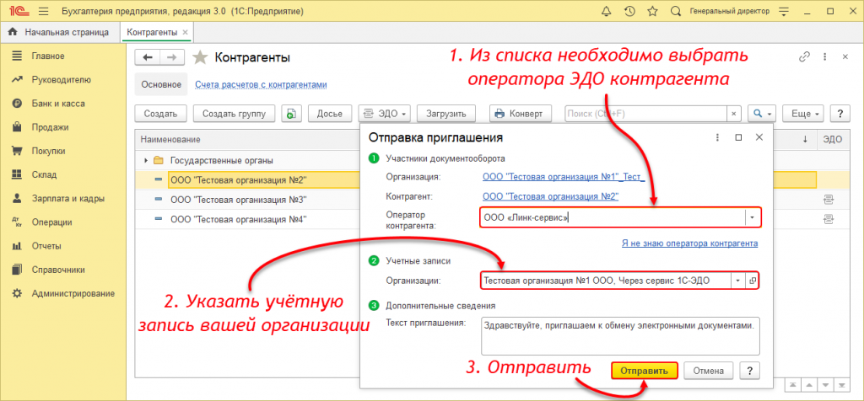Open Склад section
This screenshot has height=401, width=864.
click(44, 175)
